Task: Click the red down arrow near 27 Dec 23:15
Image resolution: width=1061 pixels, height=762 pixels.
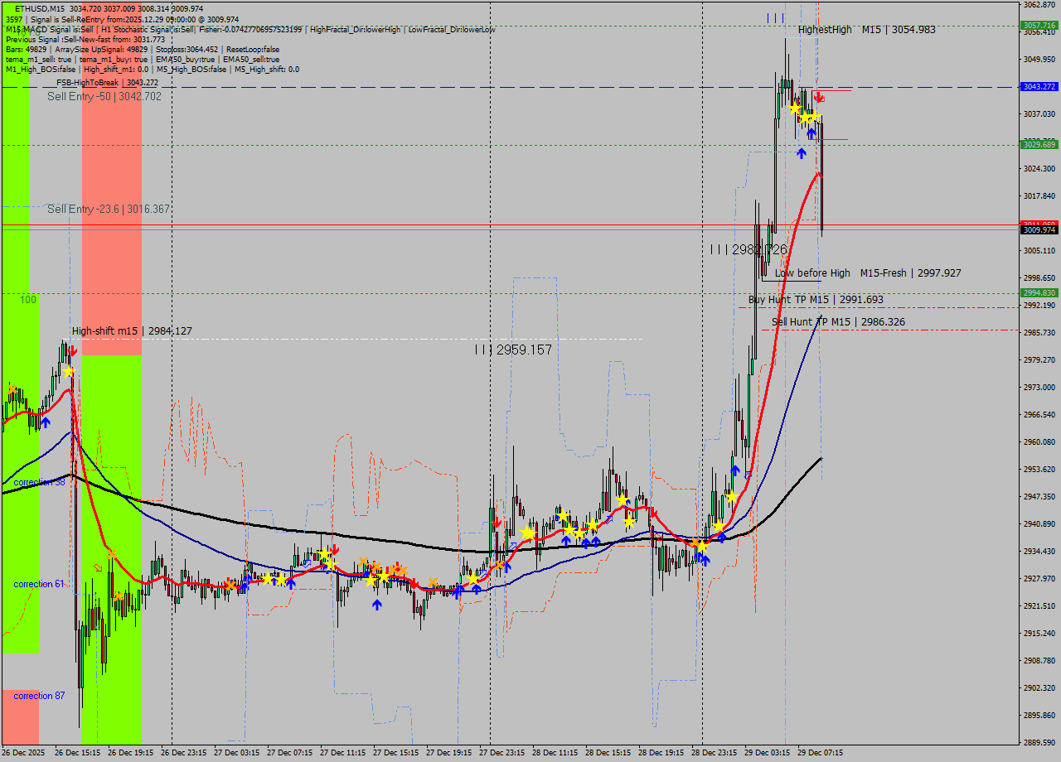Action: click(x=497, y=523)
